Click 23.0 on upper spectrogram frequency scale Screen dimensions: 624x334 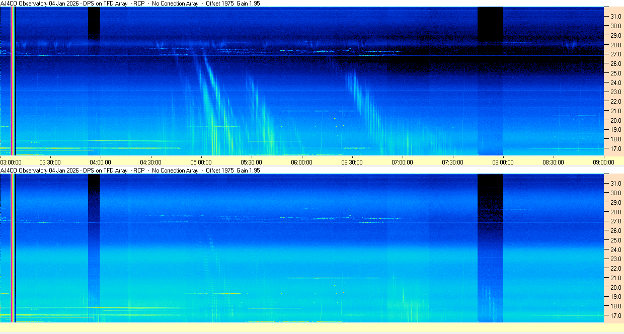pos(616,92)
